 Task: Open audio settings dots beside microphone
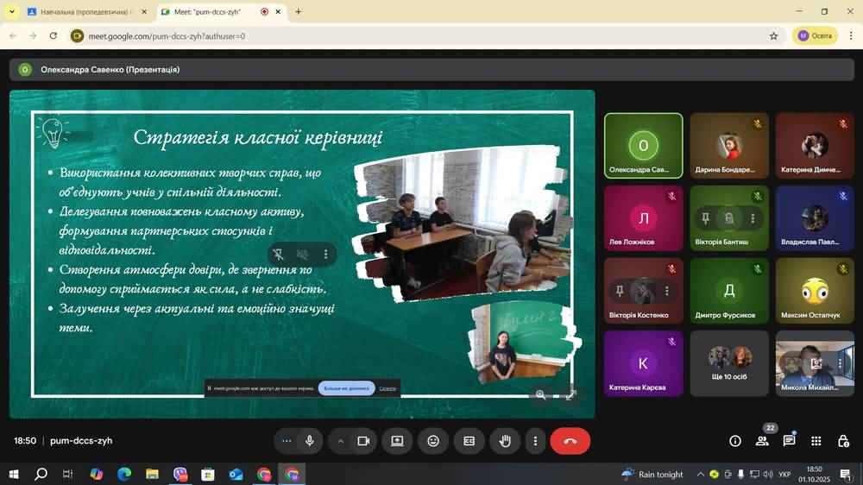(x=287, y=441)
